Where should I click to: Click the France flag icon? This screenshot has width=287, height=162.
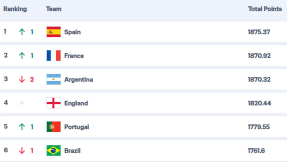(53, 56)
